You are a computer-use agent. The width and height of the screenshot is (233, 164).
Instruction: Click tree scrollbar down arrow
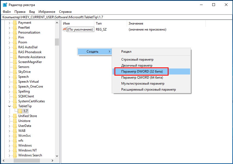click(x=57, y=156)
